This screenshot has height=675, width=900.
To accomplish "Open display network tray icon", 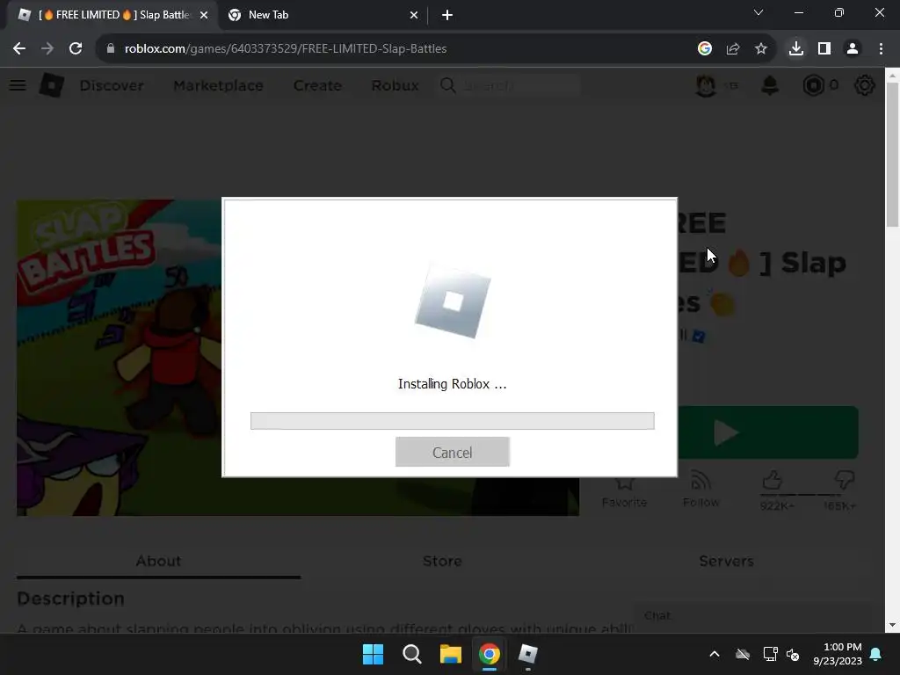I will 770,654.
